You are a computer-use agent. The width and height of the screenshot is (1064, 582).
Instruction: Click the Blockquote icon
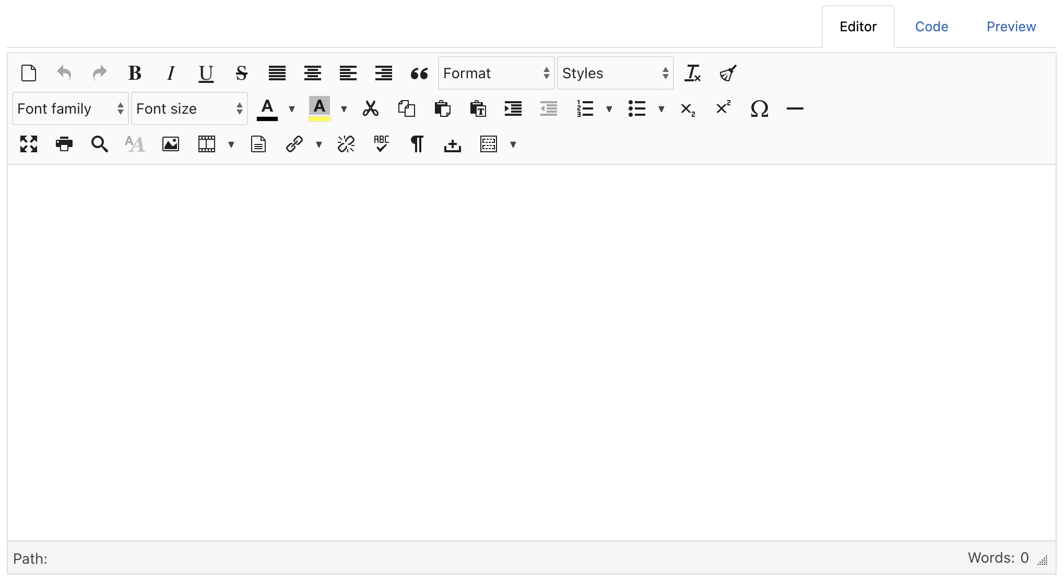tap(419, 74)
